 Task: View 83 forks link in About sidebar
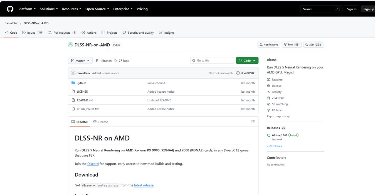(x=275, y=110)
